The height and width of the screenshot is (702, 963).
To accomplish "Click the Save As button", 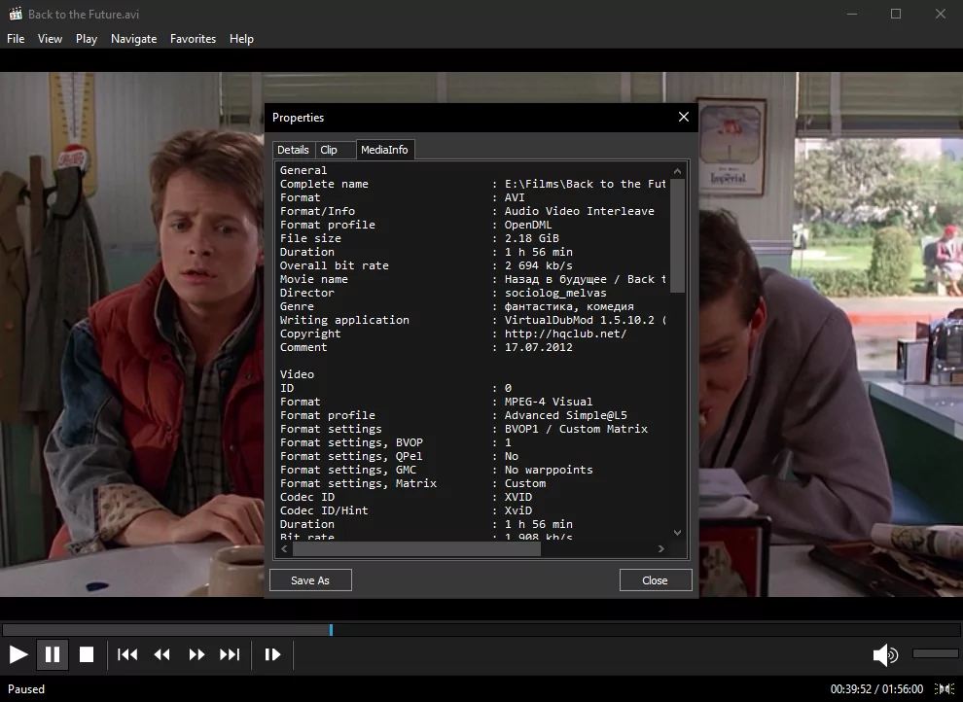I will pos(310,580).
